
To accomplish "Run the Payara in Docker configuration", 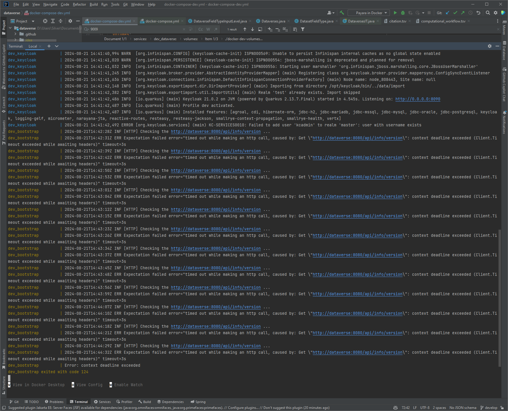I will pos(395,13).
